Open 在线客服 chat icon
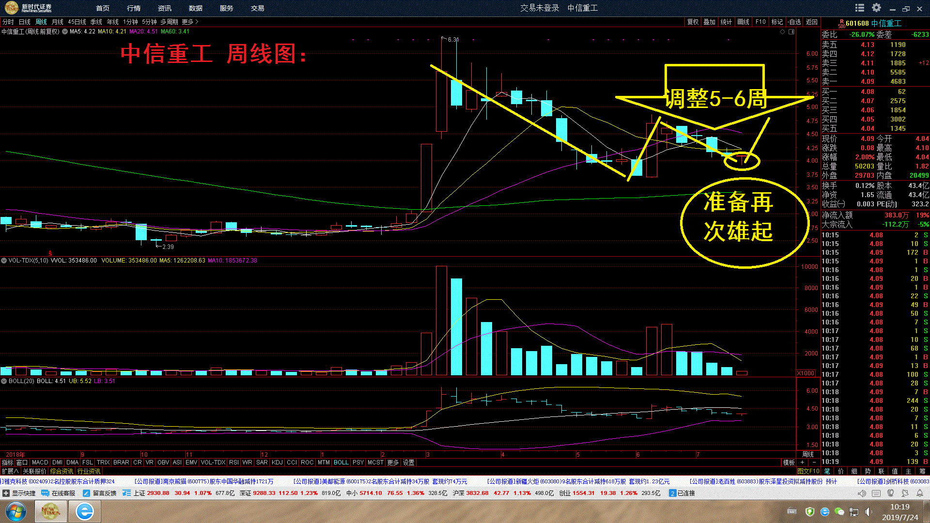Image resolution: width=930 pixels, height=523 pixels. tap(45, 493)
